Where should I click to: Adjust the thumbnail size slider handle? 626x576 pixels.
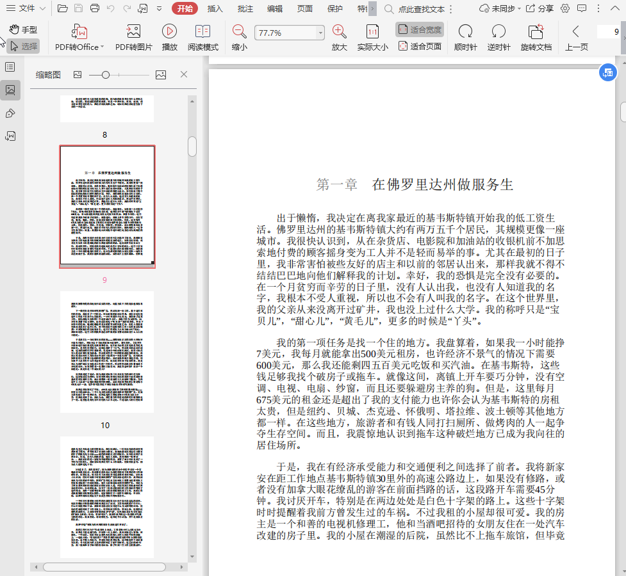[x=105, y=75]
